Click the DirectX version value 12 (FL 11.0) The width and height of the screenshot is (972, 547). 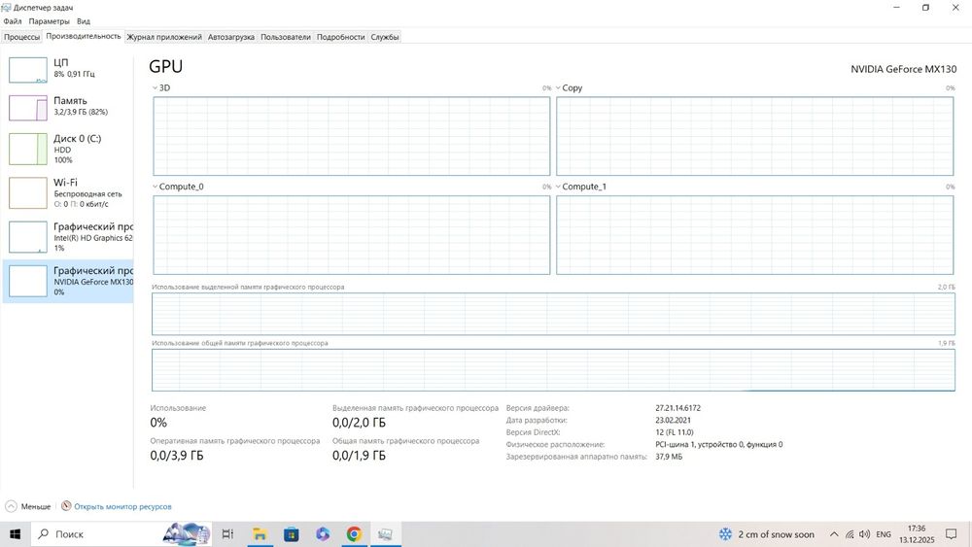click(675, 432)
